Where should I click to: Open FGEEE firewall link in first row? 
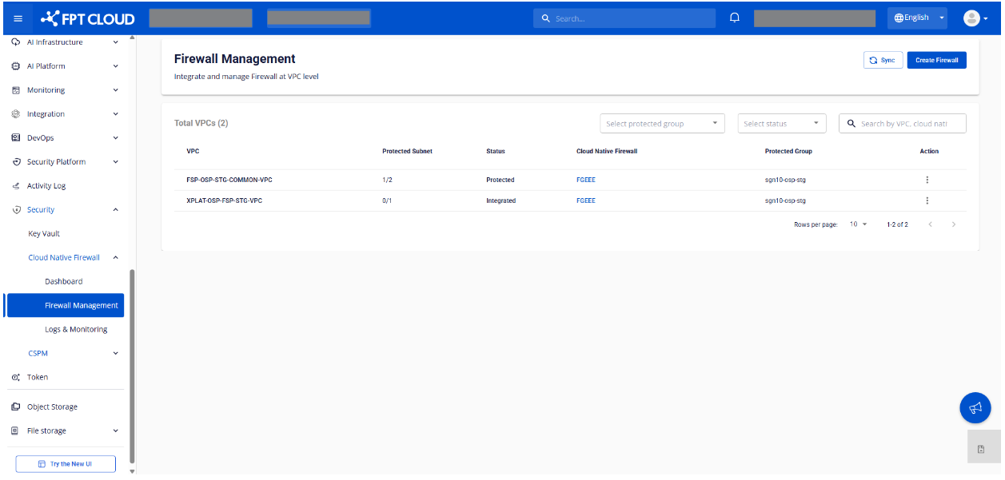click(x=585, y=180)
